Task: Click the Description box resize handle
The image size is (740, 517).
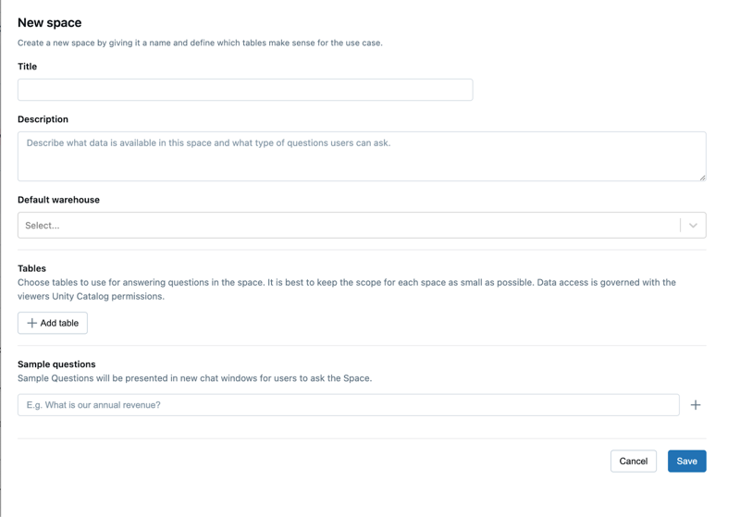Action: [x=702, y=177]
